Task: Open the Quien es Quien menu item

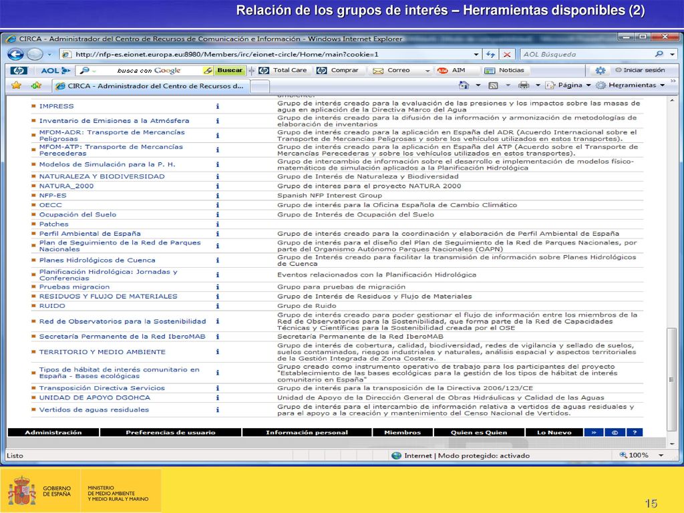Action: tap(479, 432)
